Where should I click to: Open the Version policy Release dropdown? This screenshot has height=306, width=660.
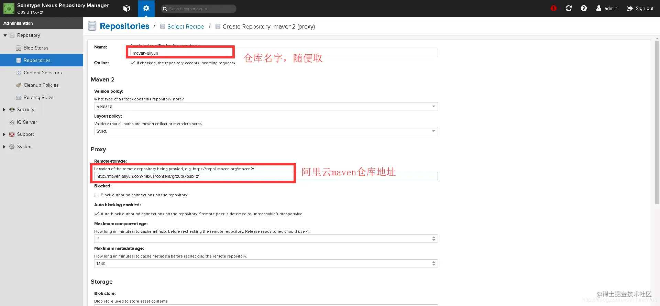click(x=266, y=106)
